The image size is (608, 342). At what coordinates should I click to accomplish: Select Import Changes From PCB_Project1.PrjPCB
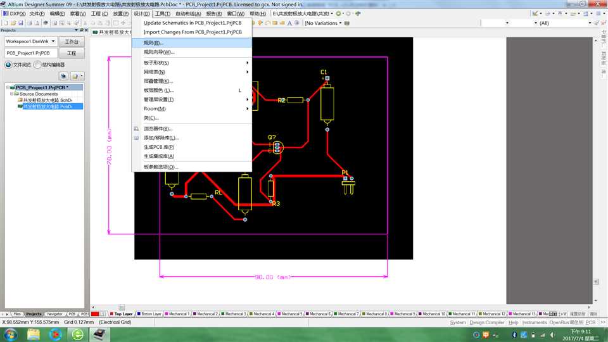point(192,32)
